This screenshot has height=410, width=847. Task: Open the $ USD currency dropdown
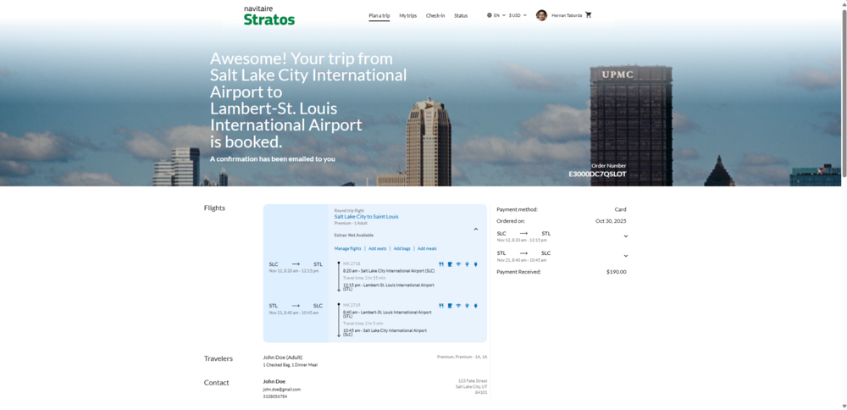518,15
